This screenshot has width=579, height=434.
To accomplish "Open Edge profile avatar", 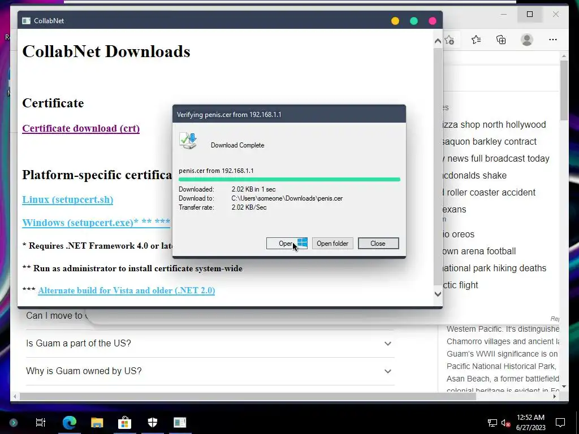I will (527, 40).
